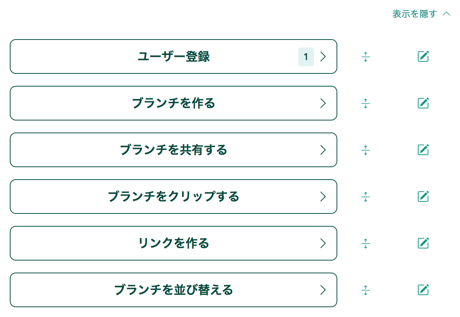Click edit icon for ブランチを共有する row
460x317 pixels.
[423, 150]
